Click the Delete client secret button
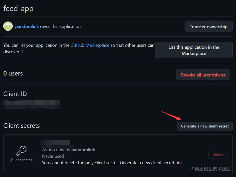Screen dimensions: 236x177 218,154
